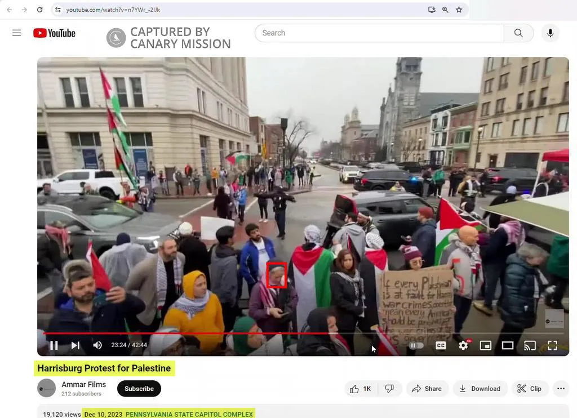Go to YouTube home via logo

[54, 33]
